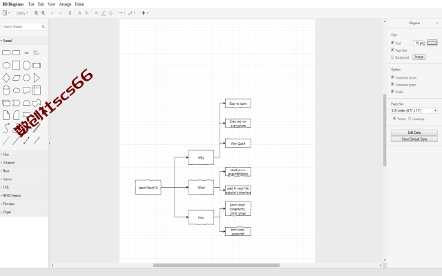Click the undo arrow in toolbar
Image resolution: width=442 pixels, height=276 pixels.
(x=52, y=13)
